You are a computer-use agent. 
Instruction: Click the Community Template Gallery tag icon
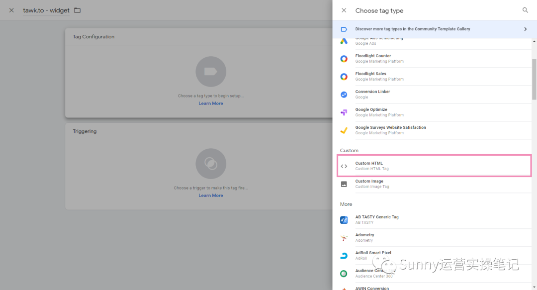[x=344, y=29]
